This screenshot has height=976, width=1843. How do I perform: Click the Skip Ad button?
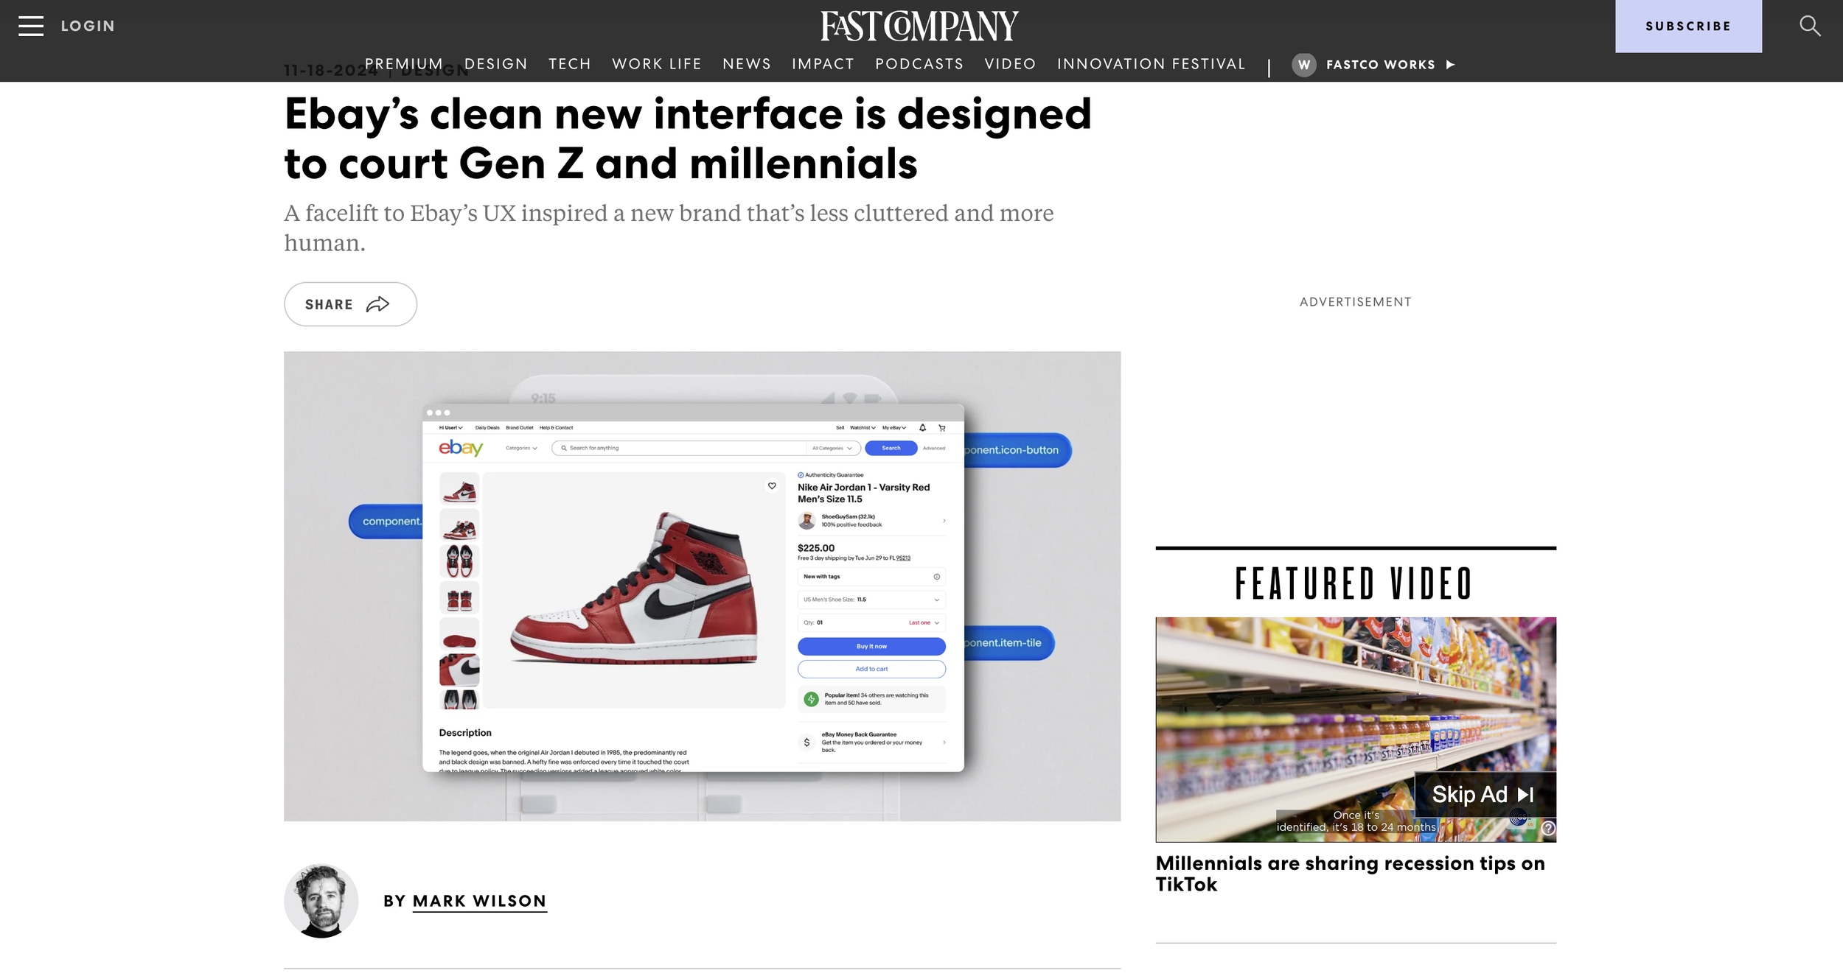[x=1485, y=794]
